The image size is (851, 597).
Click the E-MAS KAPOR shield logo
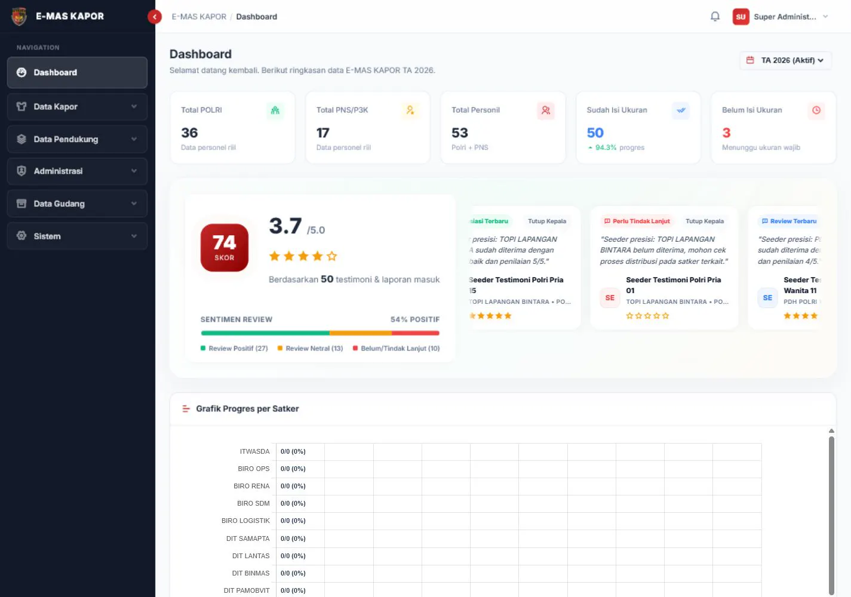coord(19,16)
